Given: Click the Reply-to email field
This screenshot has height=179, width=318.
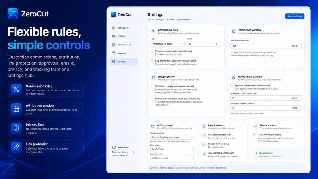Looking at the screenshot, I should click(172, 158).
